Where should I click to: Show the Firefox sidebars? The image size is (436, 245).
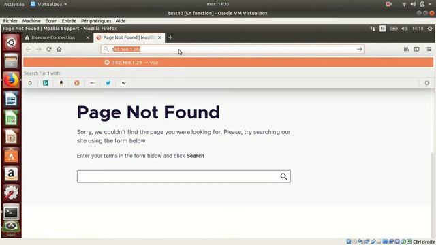416,49
